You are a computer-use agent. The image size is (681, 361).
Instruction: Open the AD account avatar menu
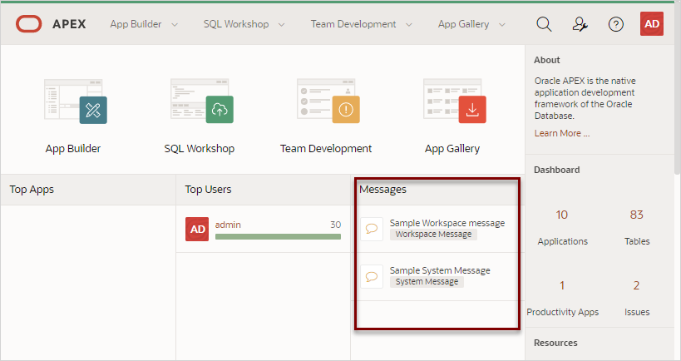pos(651,24)
